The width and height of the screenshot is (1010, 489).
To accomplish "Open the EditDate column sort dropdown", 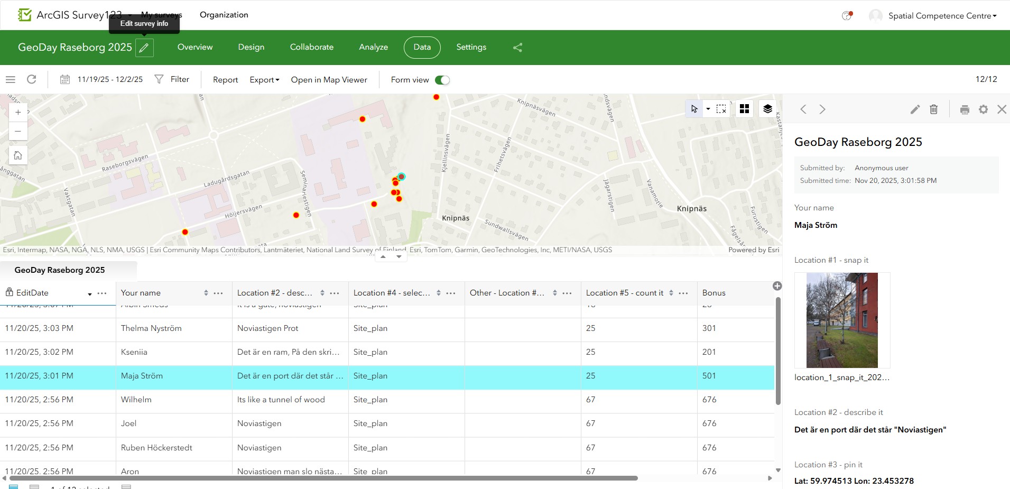I will (x=90, y=293).
